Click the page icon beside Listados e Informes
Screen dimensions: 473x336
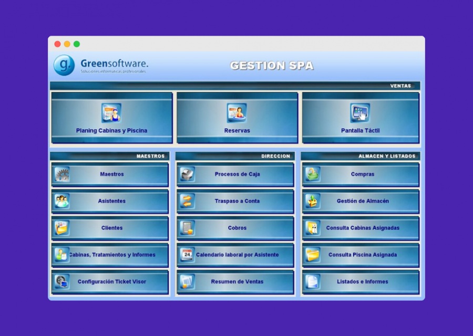313,281
